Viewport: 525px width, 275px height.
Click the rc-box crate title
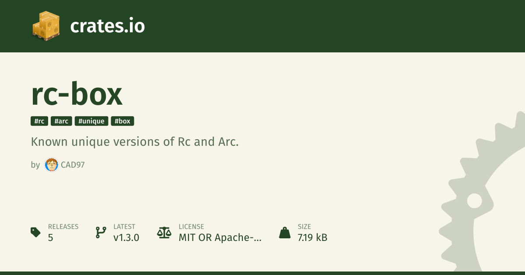[77, 94]
